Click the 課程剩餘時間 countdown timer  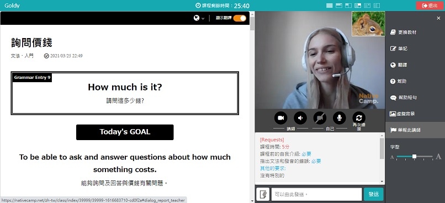223,6
